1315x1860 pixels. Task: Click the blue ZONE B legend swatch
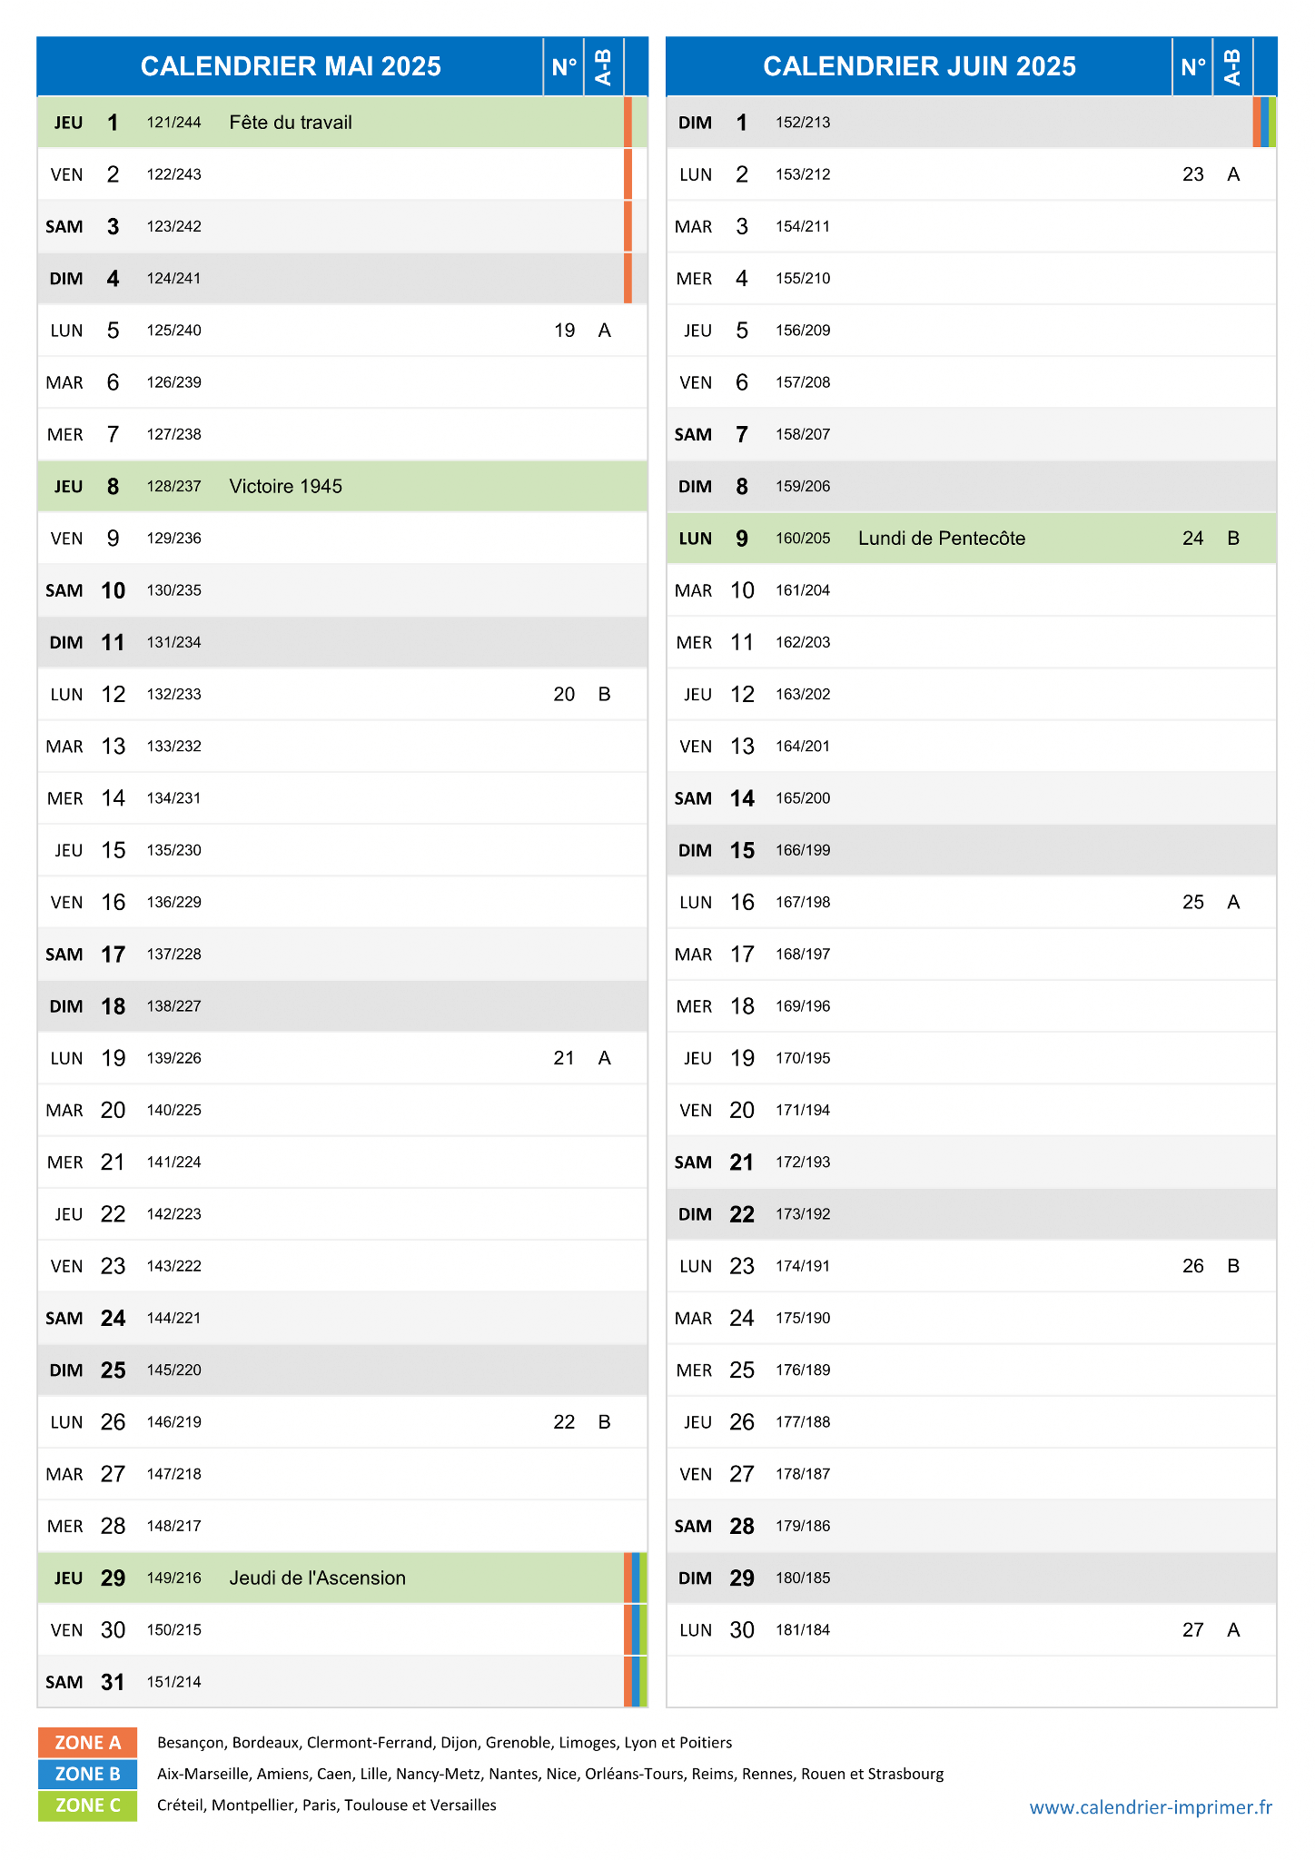tap(87, 1773)
